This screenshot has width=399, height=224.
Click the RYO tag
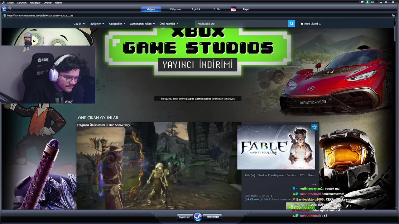[302, 175]
